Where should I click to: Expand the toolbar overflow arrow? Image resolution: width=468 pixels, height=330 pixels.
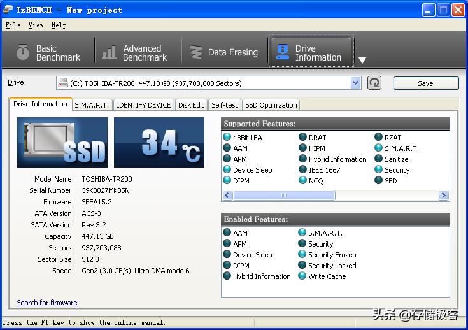(x=362, y=61)
